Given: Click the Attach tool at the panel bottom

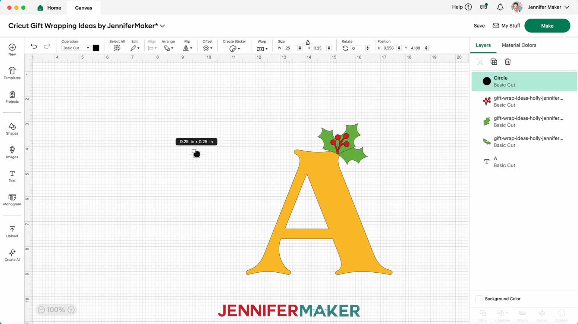Looking at the screenshot, I should click(522, 315).
